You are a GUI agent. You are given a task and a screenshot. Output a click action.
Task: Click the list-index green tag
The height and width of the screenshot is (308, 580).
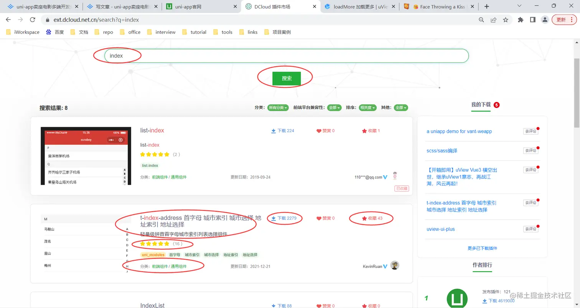tap(150, 165)
